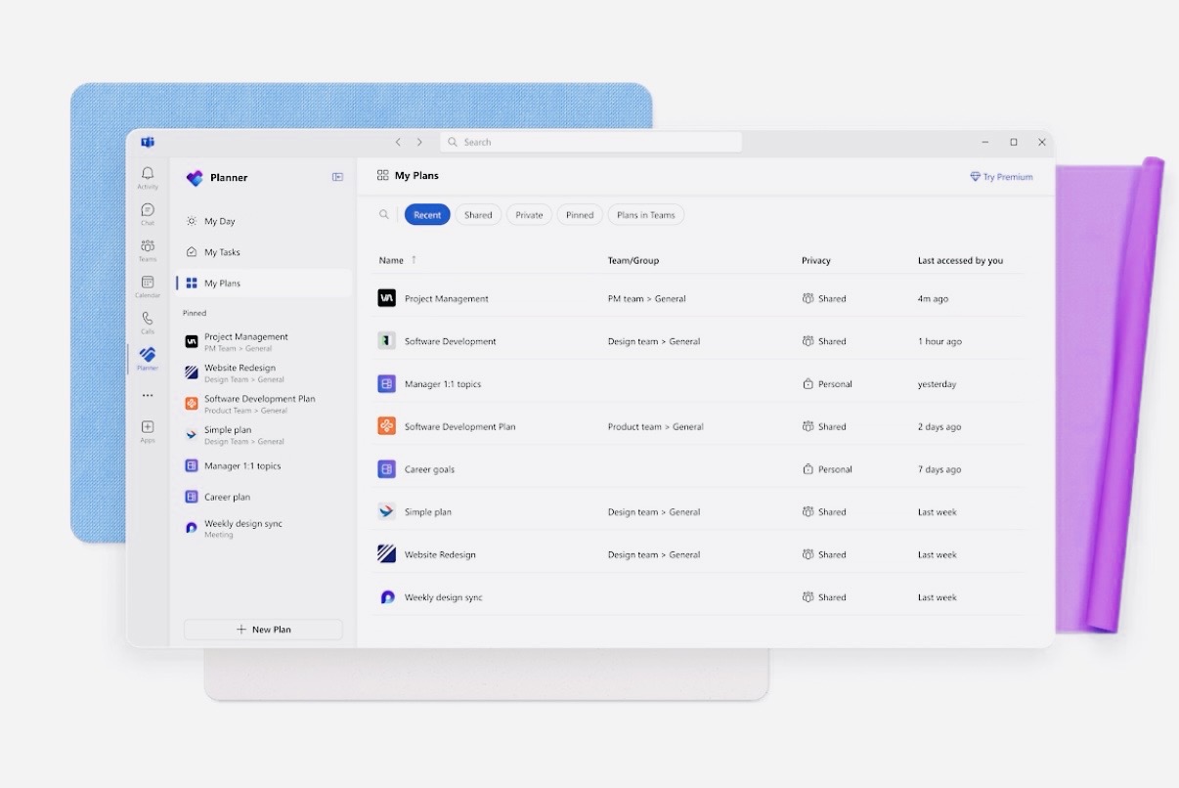Click the 7 days ago cell
The height and width of the screenshot is (788, 1179).
coord(939,469)
